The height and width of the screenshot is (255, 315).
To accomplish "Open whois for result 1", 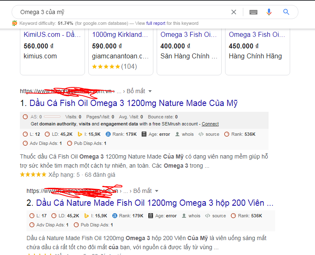I will [x=188, y=134].
